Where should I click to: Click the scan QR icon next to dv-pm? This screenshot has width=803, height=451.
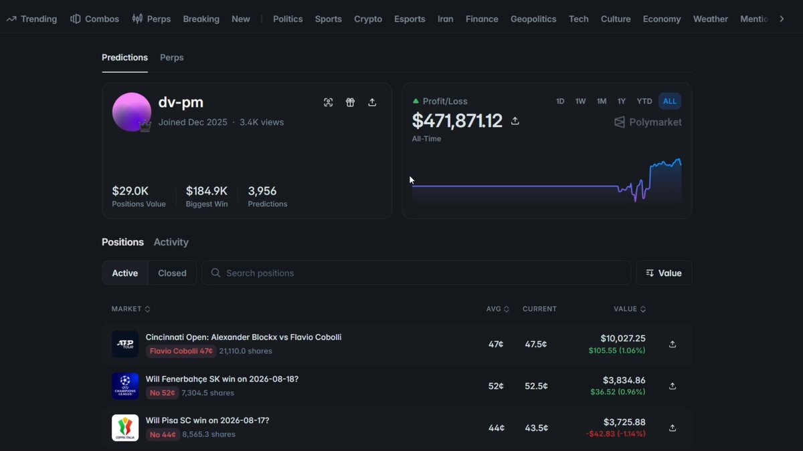[x=328, y=102]
